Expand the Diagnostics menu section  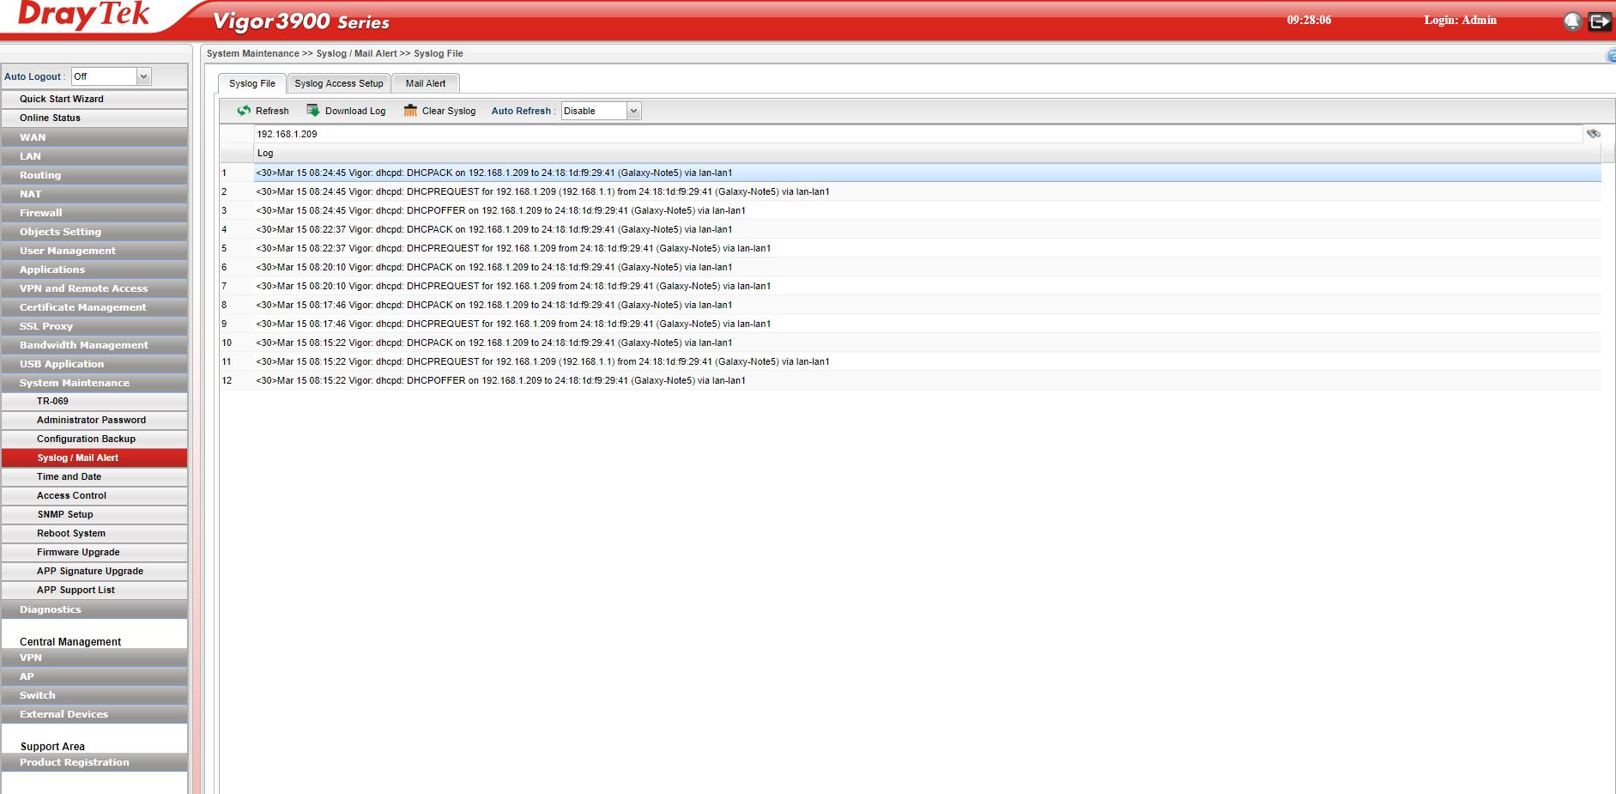point(51,609)
